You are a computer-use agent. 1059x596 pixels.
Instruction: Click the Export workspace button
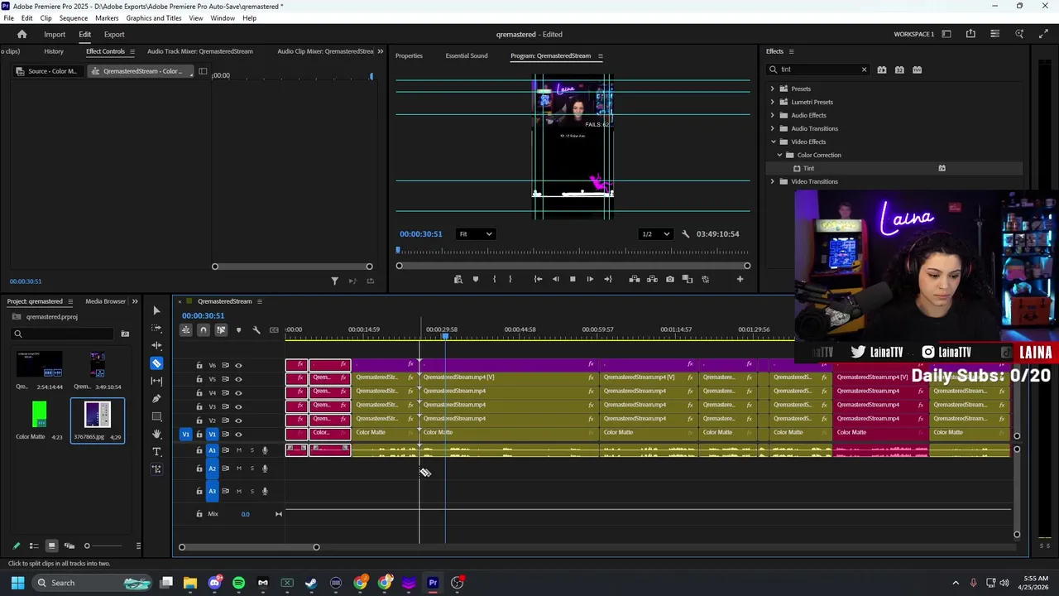[x=114, y=35]
